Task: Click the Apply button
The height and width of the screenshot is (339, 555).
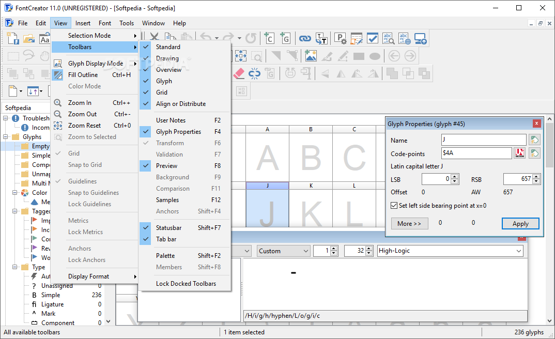Action: click(520, 224)
